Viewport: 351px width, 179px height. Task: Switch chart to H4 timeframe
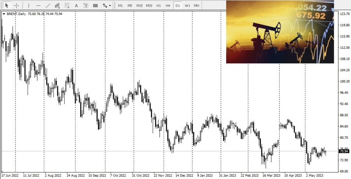coord(168,5)
